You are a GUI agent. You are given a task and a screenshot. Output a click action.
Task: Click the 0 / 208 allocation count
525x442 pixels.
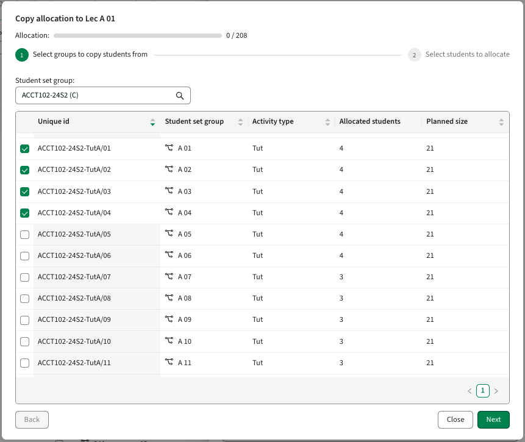(237, 35)
